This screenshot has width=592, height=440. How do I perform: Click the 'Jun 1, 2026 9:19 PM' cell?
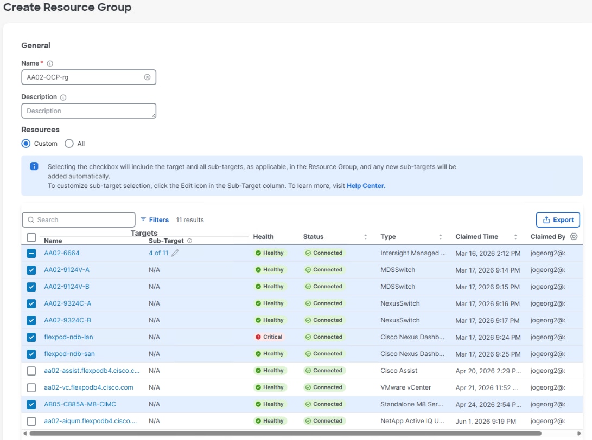pyautogui.click(x=486, y=421)
